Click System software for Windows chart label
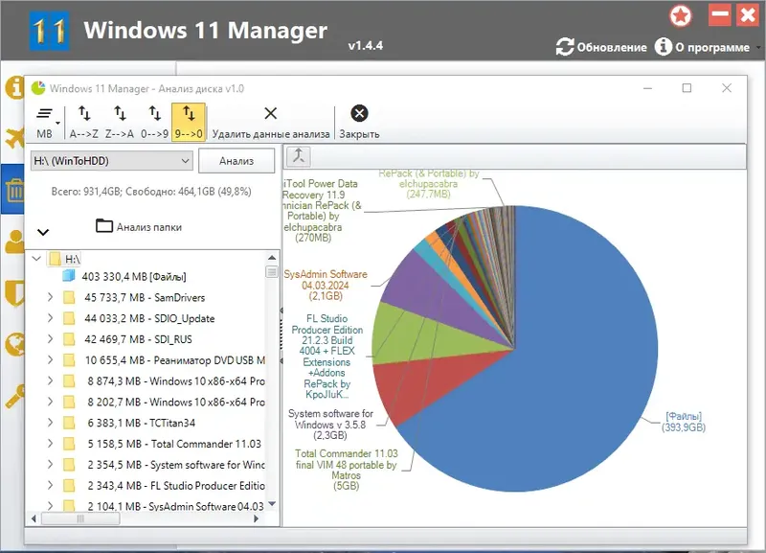The width and height of the screenshot is (766, 553). [330, 425]
